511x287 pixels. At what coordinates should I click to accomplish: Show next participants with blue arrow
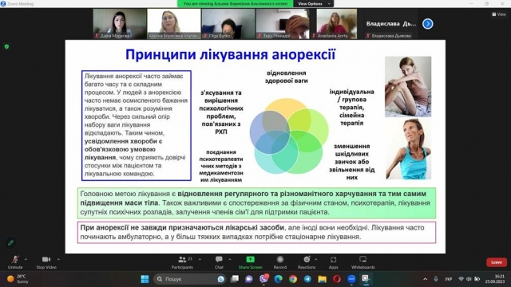428,24
